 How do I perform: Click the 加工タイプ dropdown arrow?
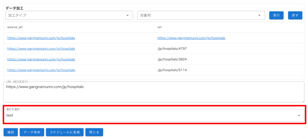point(128,15)
